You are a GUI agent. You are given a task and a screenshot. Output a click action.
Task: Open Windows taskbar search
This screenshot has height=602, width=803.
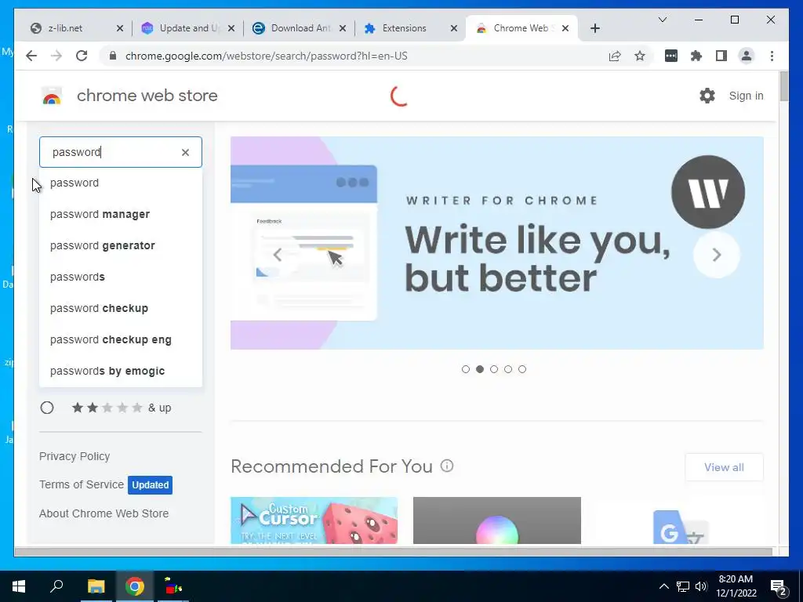[56, 586]
